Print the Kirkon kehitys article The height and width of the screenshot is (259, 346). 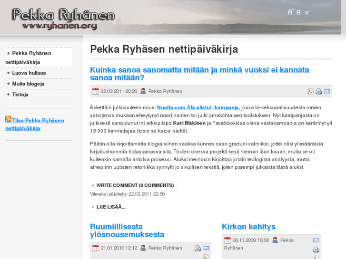point(316,249)
